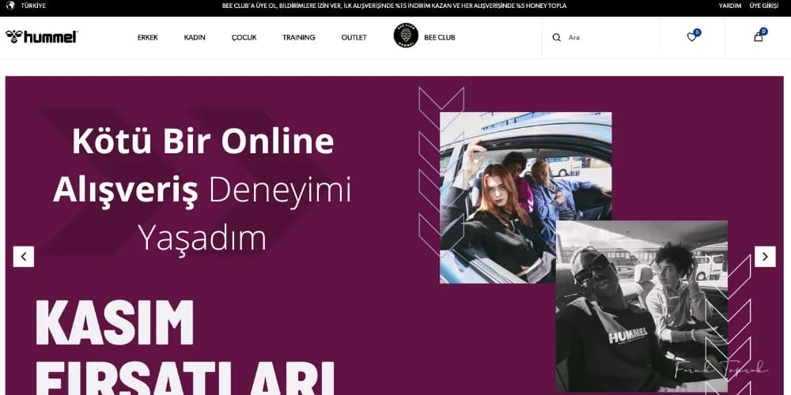Image resolution: width=791 pixels, height=395 pixels.
Task: Open the TRAINING menu
Action: pyautogui.click(x=299, y=37)
